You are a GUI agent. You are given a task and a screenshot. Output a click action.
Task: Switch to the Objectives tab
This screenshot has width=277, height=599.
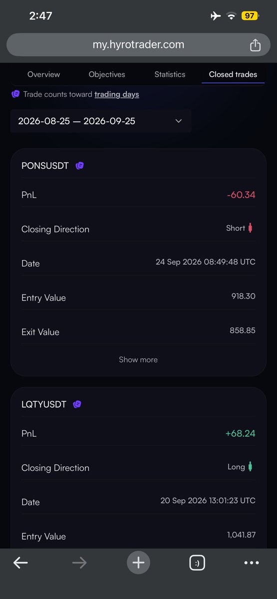tap(107, 74)
